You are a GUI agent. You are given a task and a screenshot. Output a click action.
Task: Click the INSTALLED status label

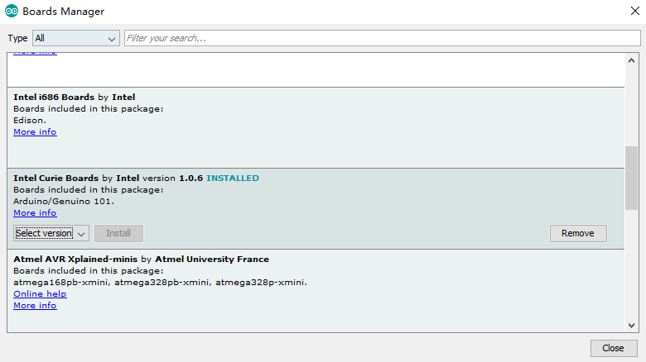click(x=233, y=179)
